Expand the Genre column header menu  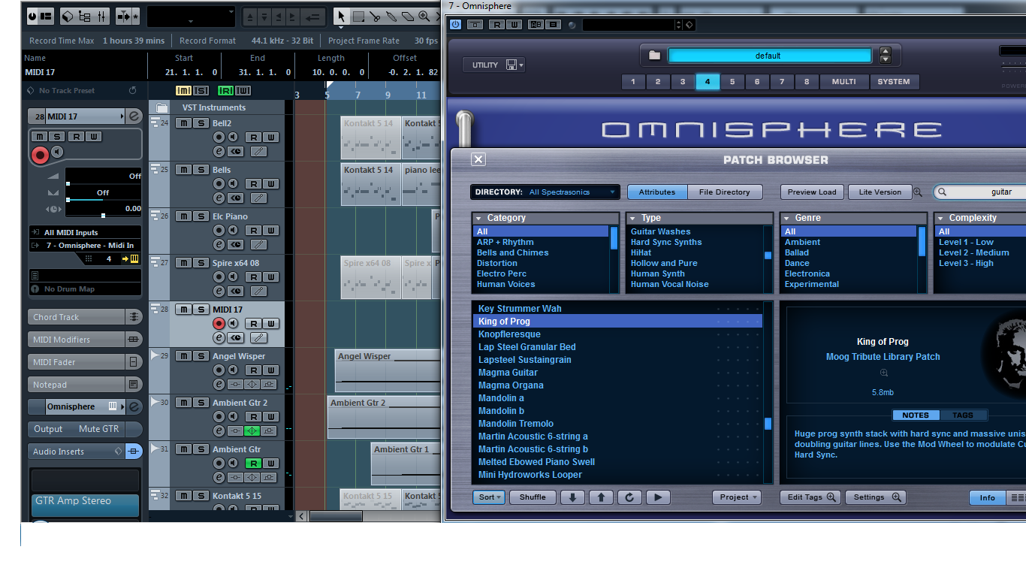click(786, 219)
